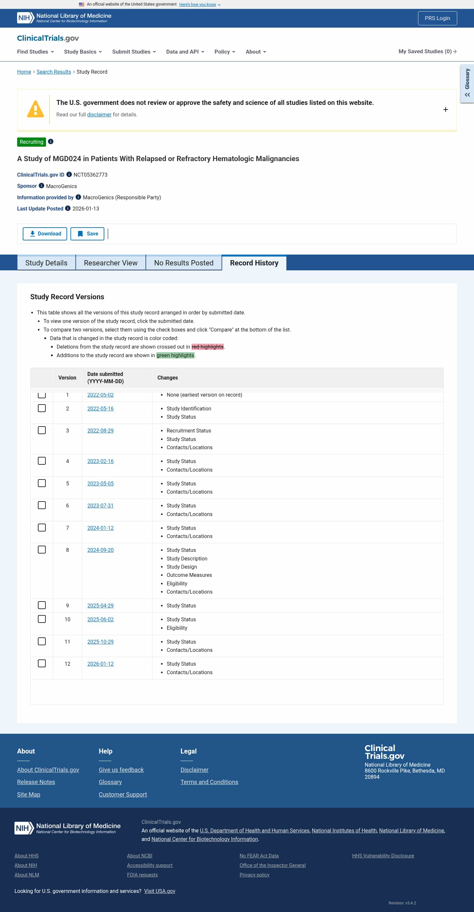Image resolution: width=474 pixels, height=912 pixels.
Task: Click the Home breadcrumb link
Action: point(24,72)
